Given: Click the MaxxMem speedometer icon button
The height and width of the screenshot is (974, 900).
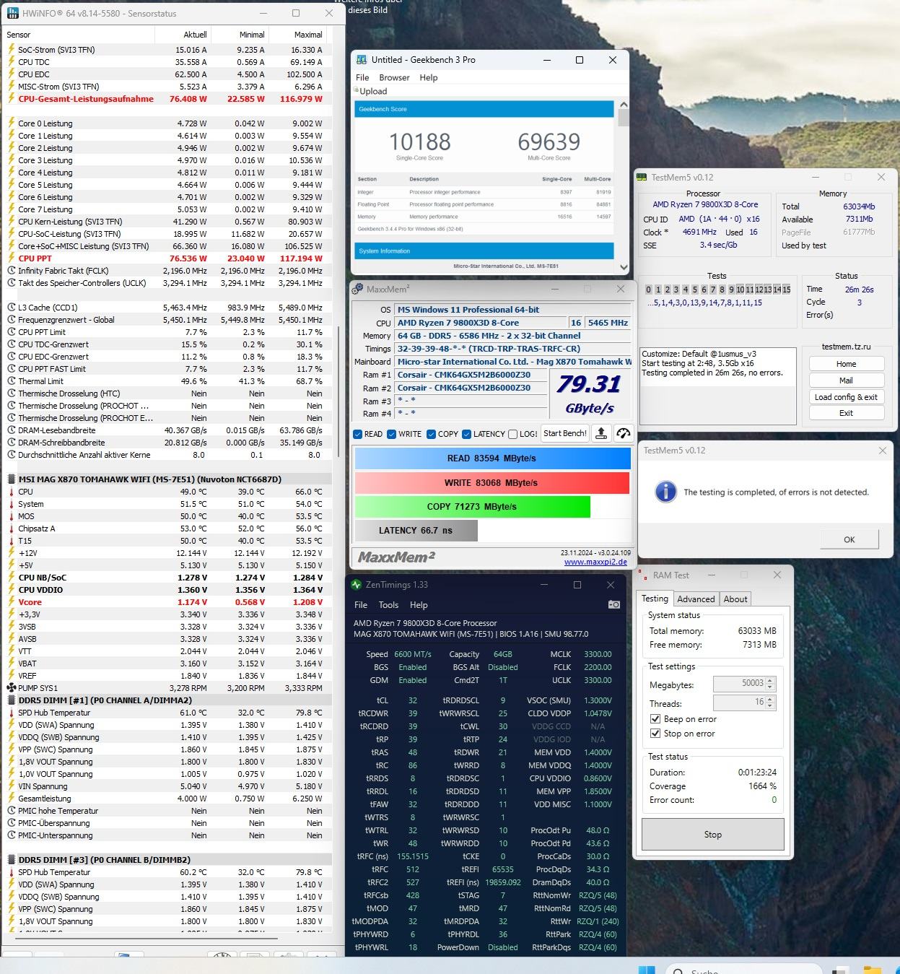Looking at the screenshot, I should coord(623,433).
